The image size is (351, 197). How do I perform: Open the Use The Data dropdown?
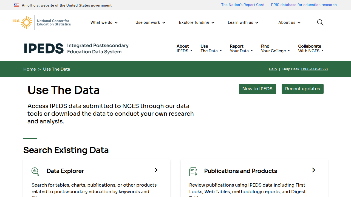click(211, 48)
